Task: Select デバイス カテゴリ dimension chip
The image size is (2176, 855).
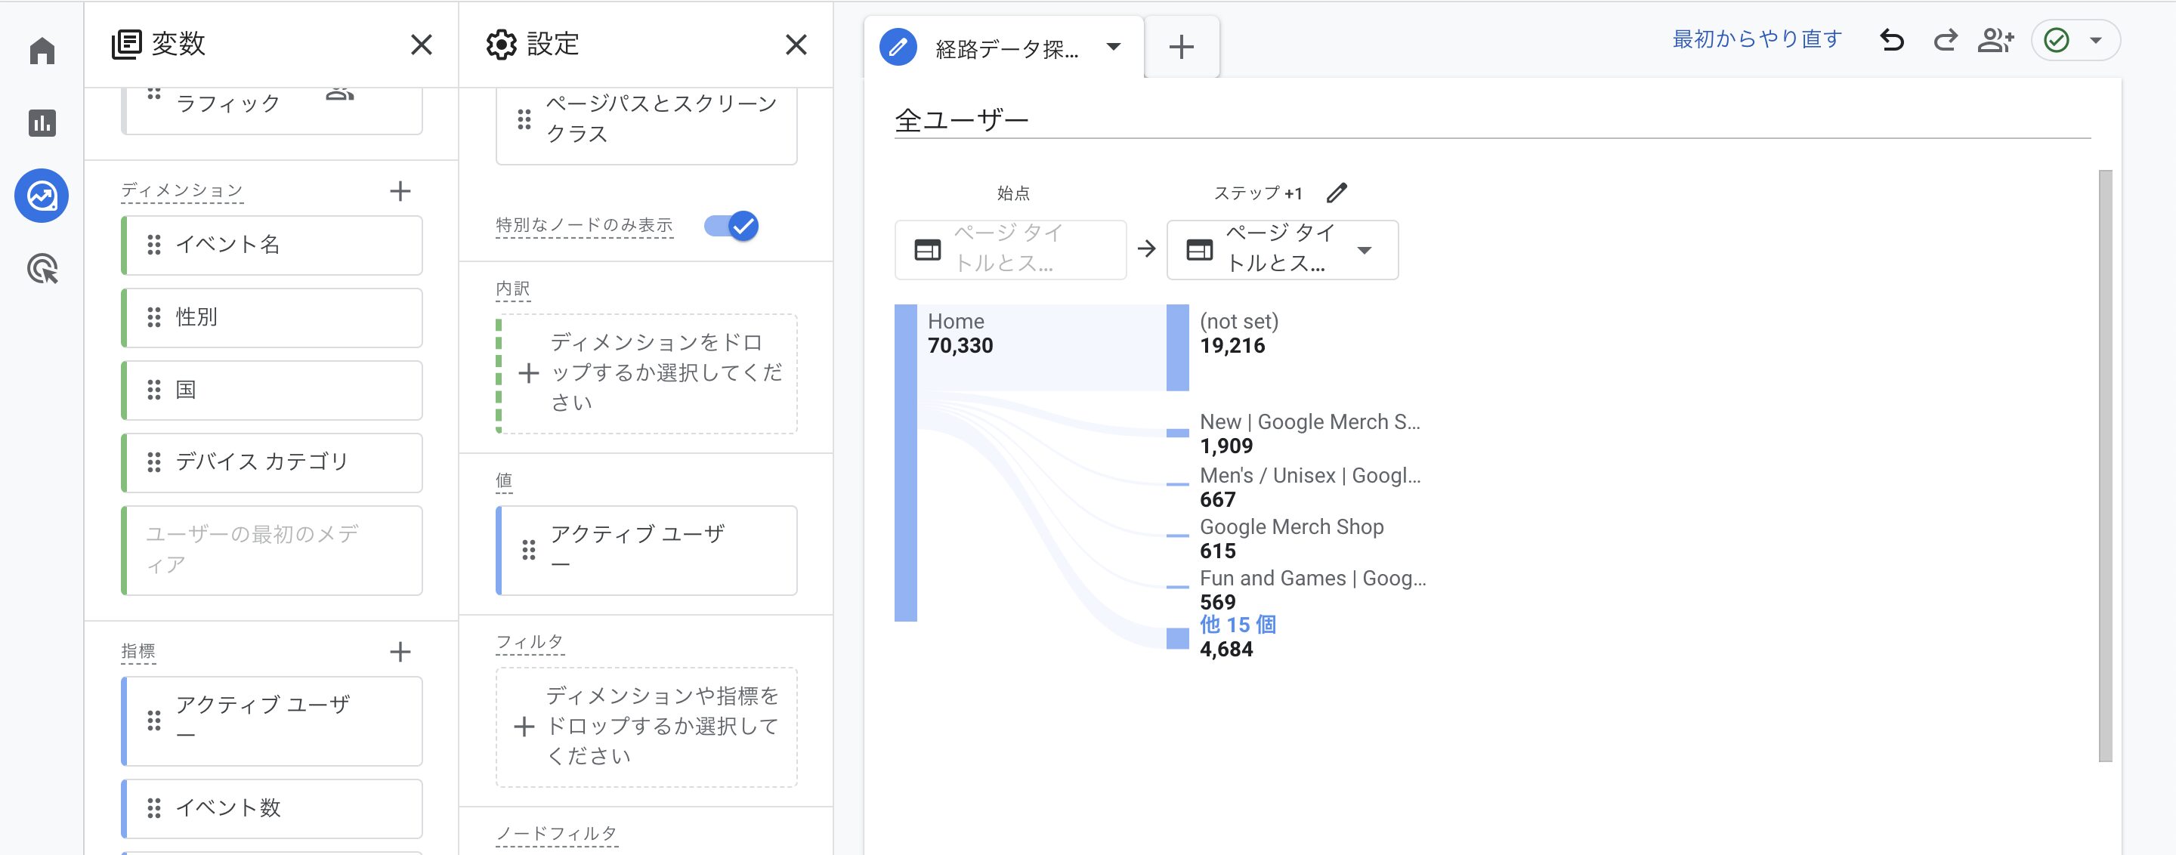Action: [x=272, y=462]
